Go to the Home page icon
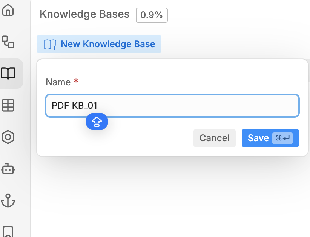Viewport: 310px width, 237px height. [x=8, y=10]
